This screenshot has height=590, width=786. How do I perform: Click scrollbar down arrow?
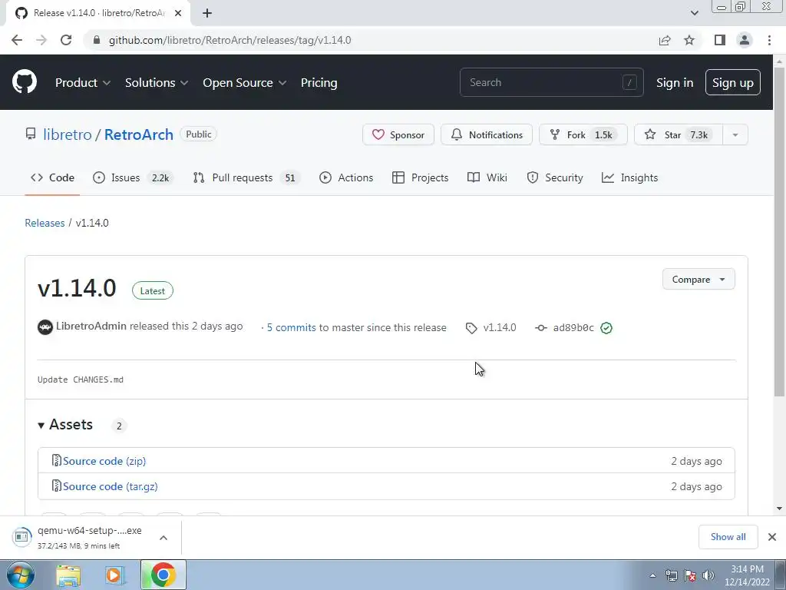pyautogui.click(x=779, y=509)
